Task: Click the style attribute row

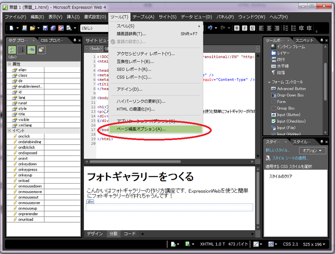Action: pyautogui.click(x=44, y=108)
